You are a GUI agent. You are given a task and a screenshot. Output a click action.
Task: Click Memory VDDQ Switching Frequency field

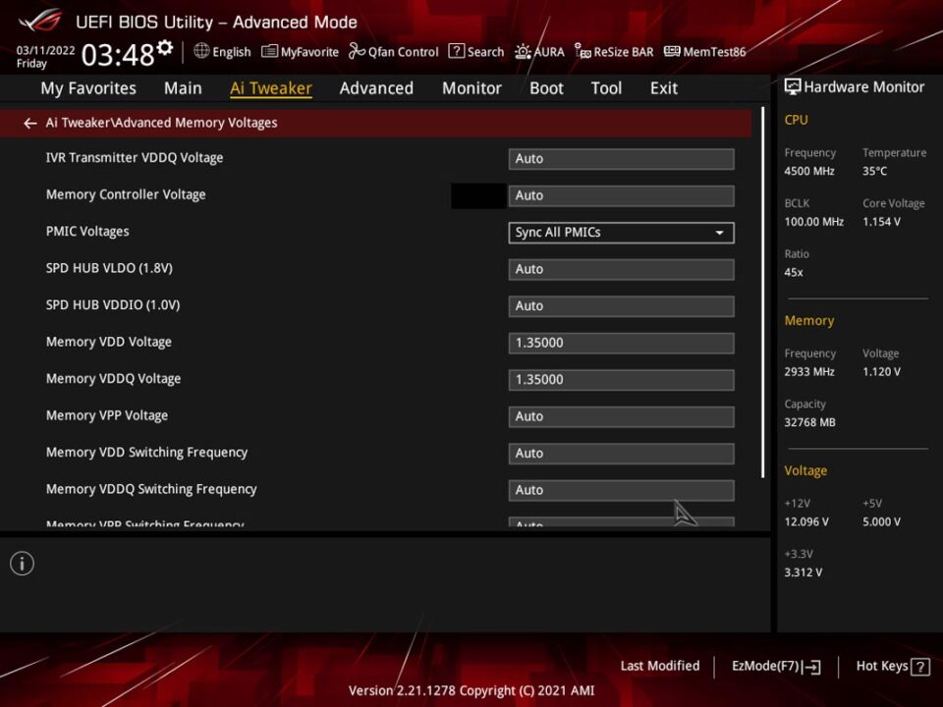(621, 490)
